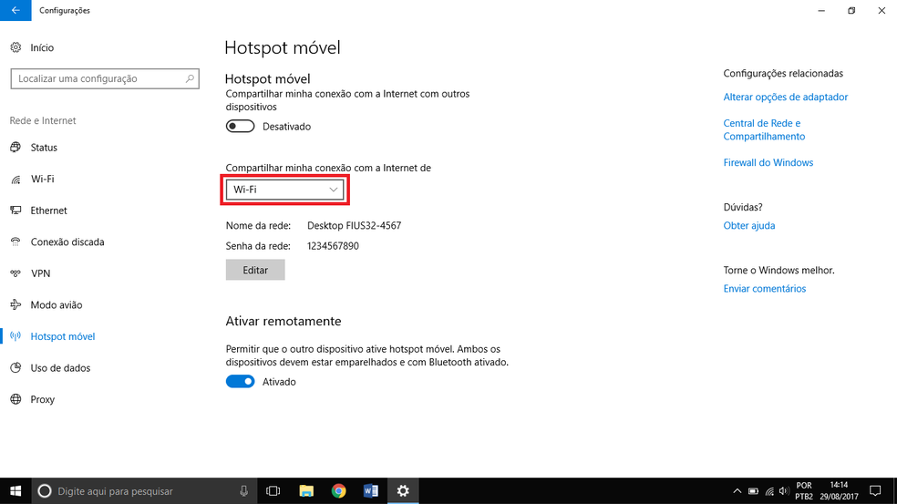This screenshot has width=897, height=504.
Task: Click the Ethernet monitor icon
Action: click(x=15, y=211)
